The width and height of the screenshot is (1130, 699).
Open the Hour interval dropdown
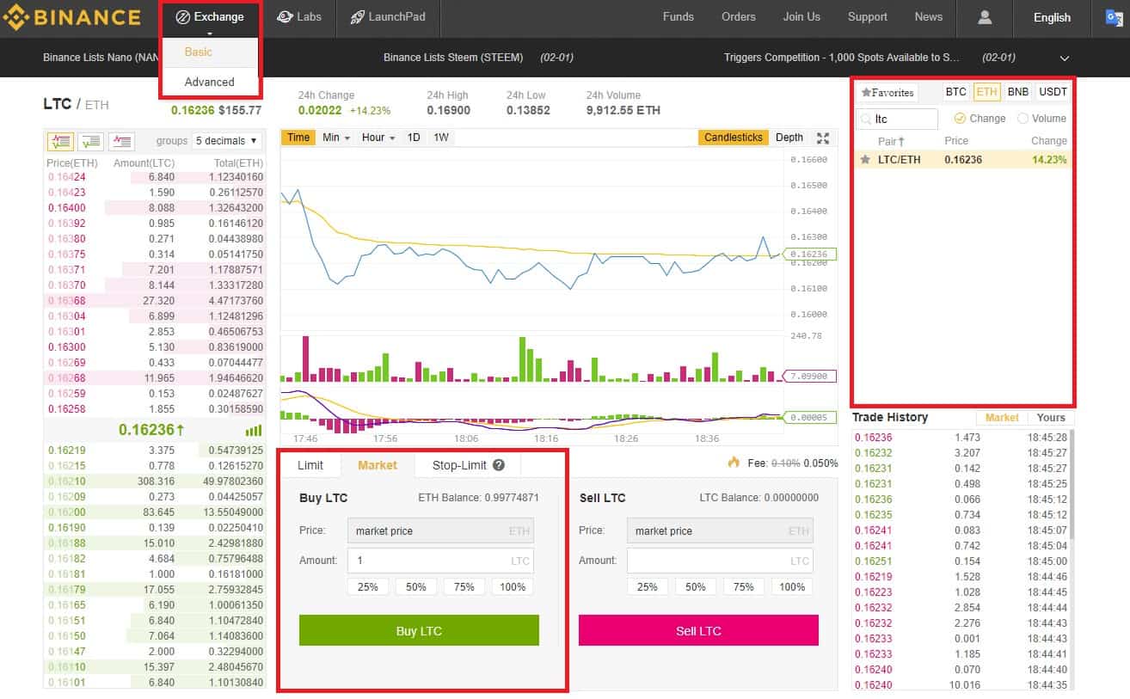point(378,138)
